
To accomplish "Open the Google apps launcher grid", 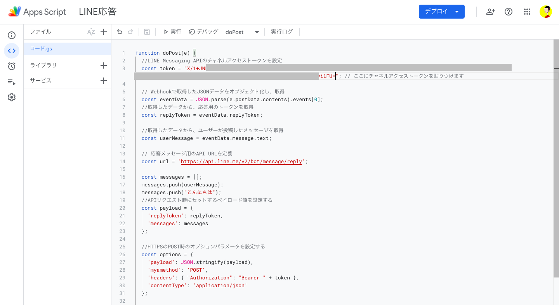I will pos(527,12).
